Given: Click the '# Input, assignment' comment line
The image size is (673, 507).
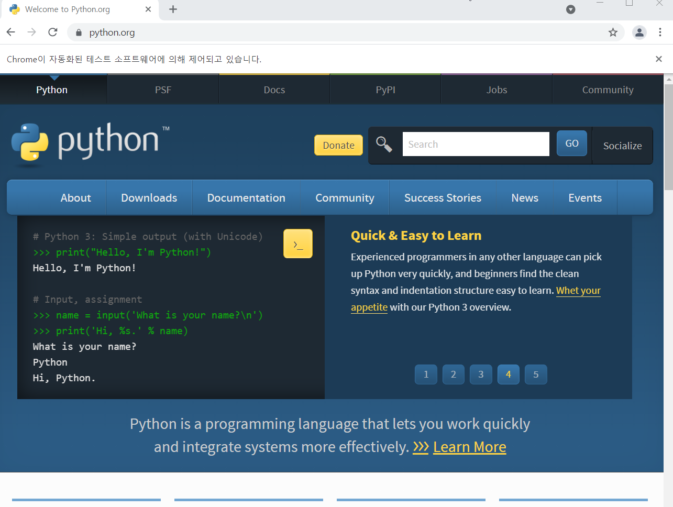Looking at the screenshot, I should (x=87, y=300).
